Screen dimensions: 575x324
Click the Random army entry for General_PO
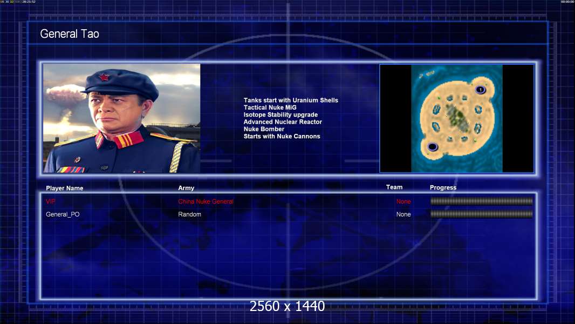click(x=189, y=214)
